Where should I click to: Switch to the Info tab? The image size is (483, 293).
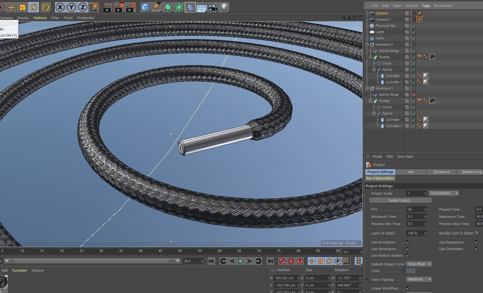point(411,172)
